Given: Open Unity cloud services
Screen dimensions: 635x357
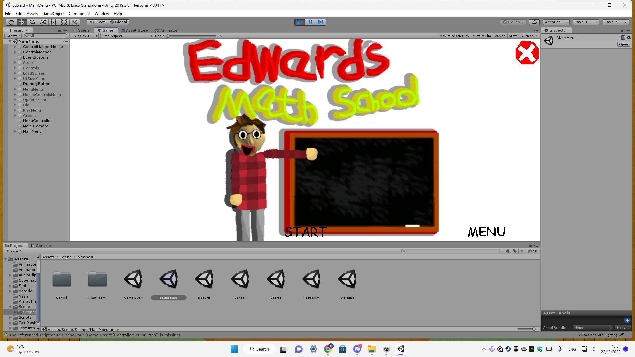Looking at the screenshot, I should 534,22.
